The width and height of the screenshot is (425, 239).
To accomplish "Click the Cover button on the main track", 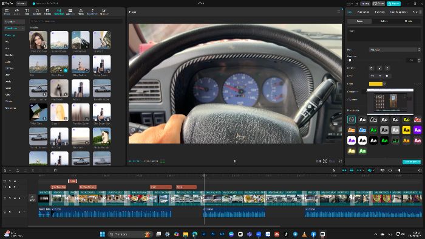I will click(x=32, y=198).
